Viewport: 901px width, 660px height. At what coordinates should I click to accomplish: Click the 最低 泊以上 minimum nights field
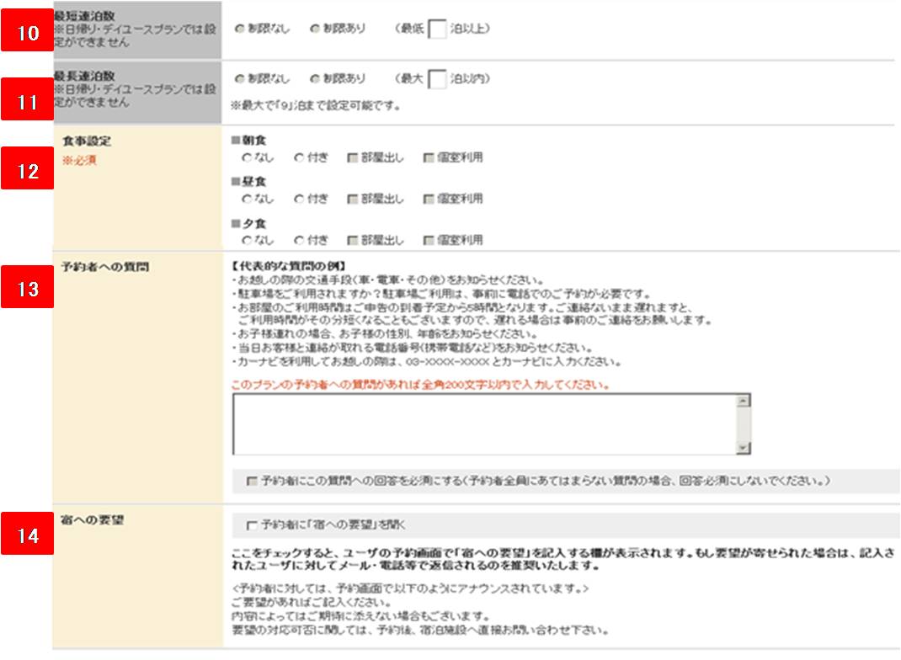(437, 29)
